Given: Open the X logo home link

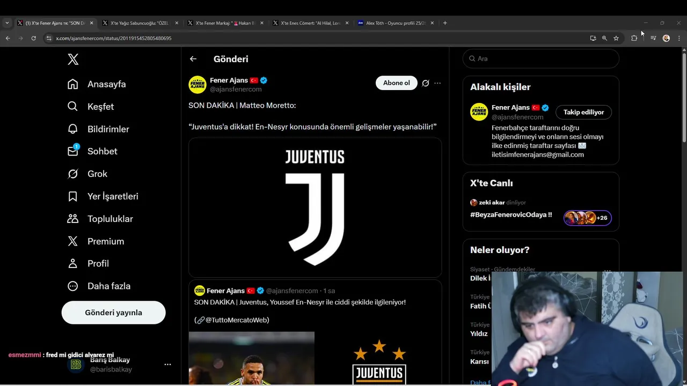Looking at the screenshot, I should pyautogui.click(x=73, y=60).
